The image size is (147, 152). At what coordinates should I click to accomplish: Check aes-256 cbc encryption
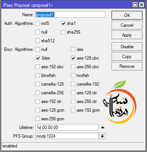pyautogui.click(x=73, y=67)
